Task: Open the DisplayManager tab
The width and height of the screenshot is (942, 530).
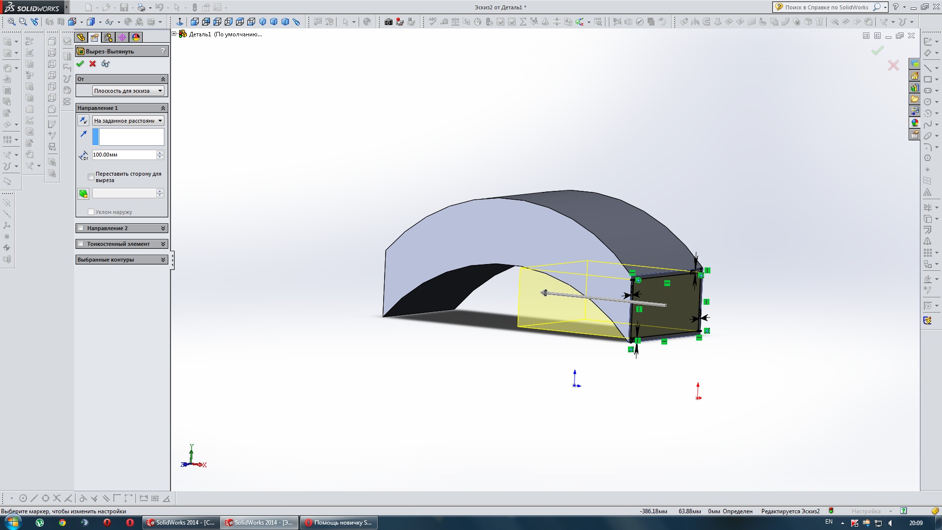Action: point(136,37)
